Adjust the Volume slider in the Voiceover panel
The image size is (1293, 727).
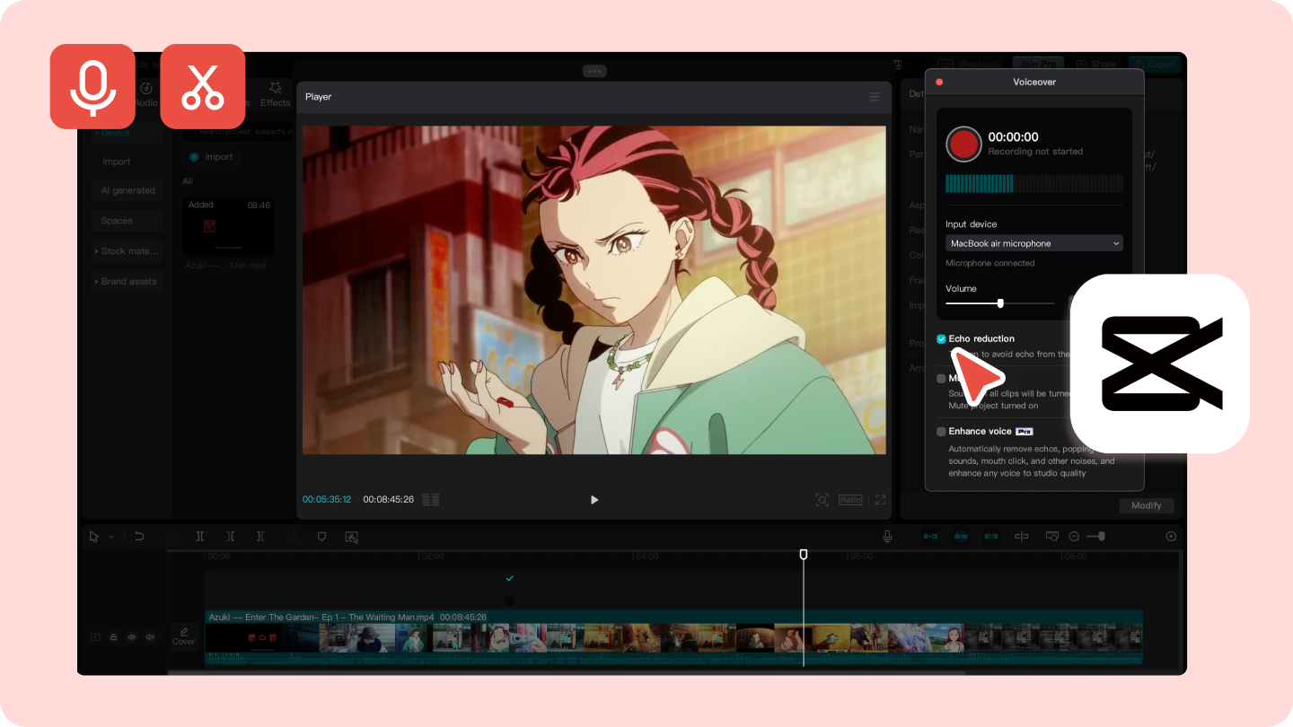(1000, 303)
